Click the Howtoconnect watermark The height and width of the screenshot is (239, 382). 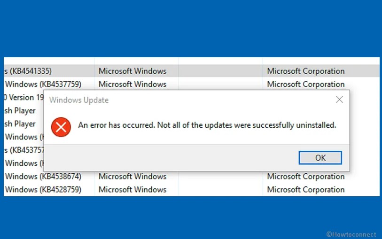(x=351, y=234)
